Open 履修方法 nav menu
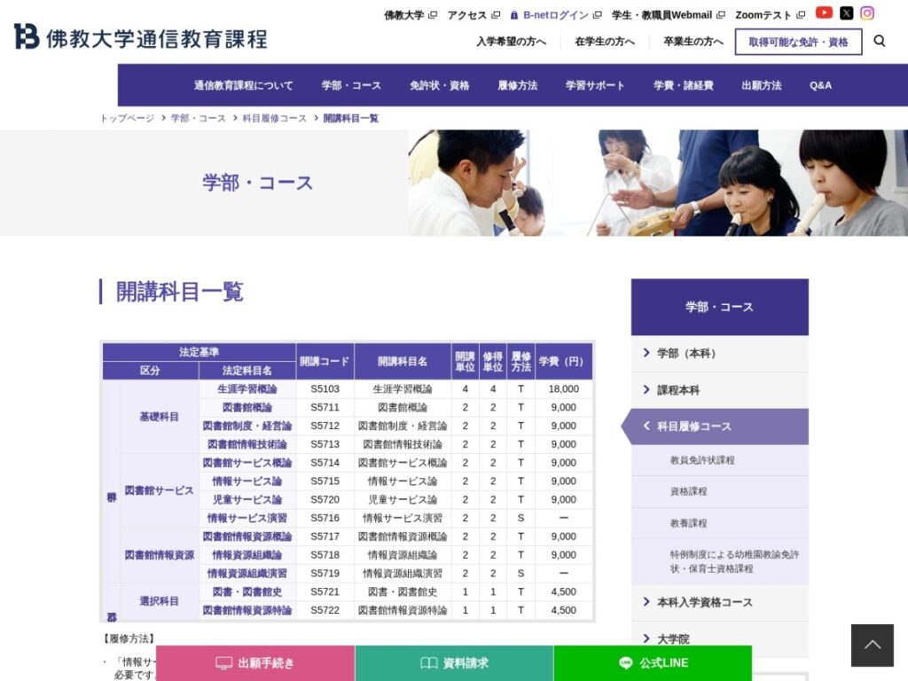Viewport: 908px width, 681px height. (517, 85)
